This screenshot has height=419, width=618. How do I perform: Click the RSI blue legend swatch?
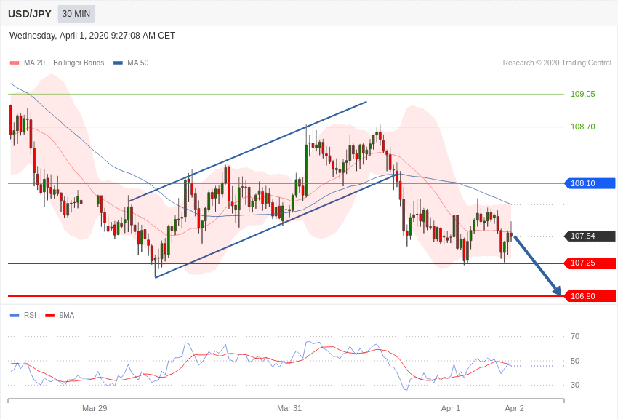15,315
